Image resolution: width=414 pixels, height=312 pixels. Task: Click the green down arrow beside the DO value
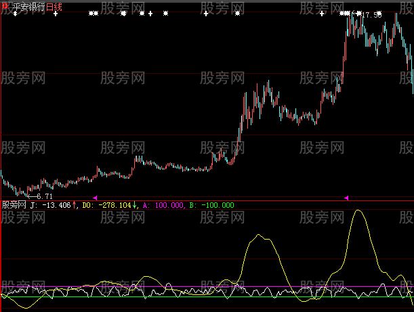[x=134, y=204]
